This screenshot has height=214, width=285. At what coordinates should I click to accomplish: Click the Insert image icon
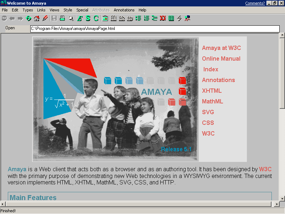point(105,19)
